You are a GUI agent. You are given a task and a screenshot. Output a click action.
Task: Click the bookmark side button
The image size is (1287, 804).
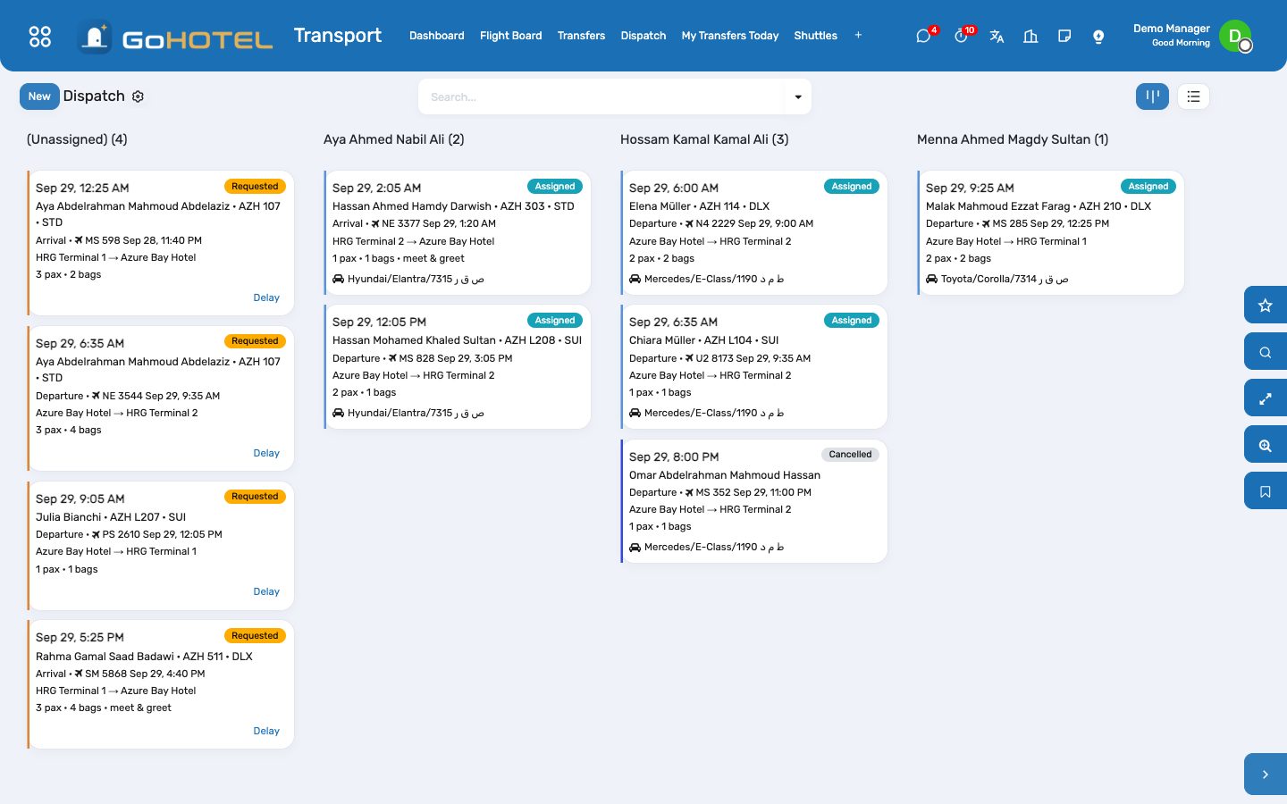(x=1266, y=491)
